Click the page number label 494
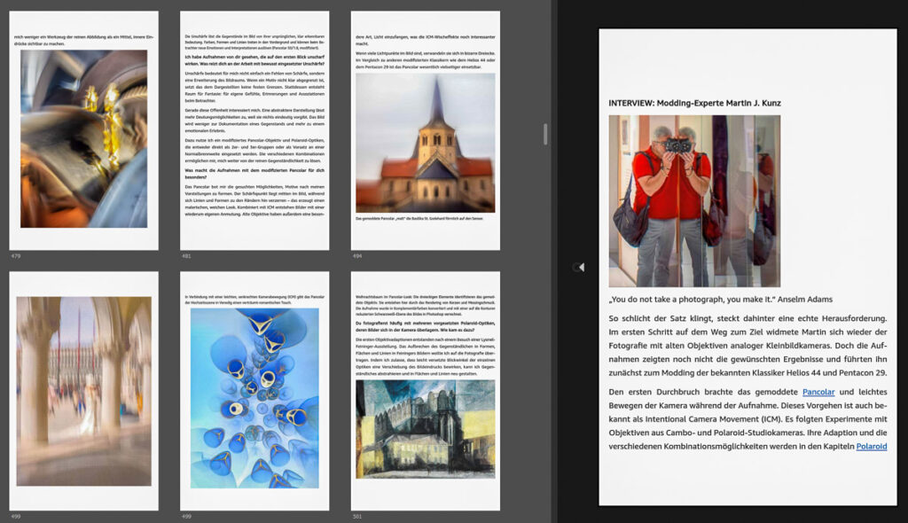 tap(357, 256)
